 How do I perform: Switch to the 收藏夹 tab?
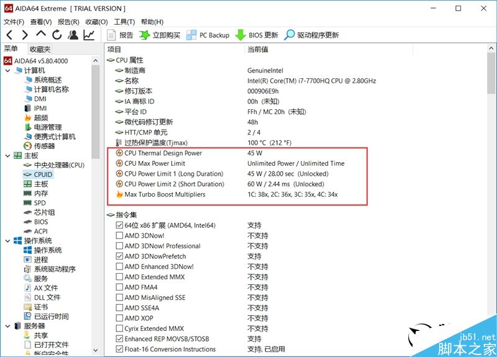40,49
